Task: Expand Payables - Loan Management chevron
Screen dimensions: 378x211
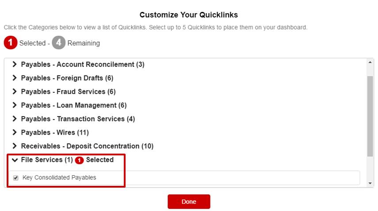Action: tap(15, 105)
